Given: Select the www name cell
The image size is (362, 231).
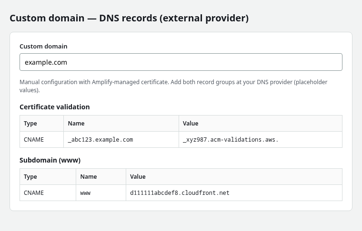Looking at the screenshot, I should (101, 193).
